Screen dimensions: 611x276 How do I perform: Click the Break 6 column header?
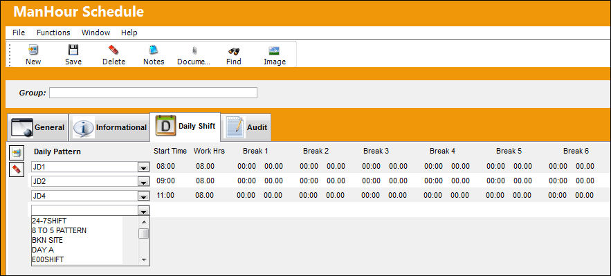pos(576,151)
